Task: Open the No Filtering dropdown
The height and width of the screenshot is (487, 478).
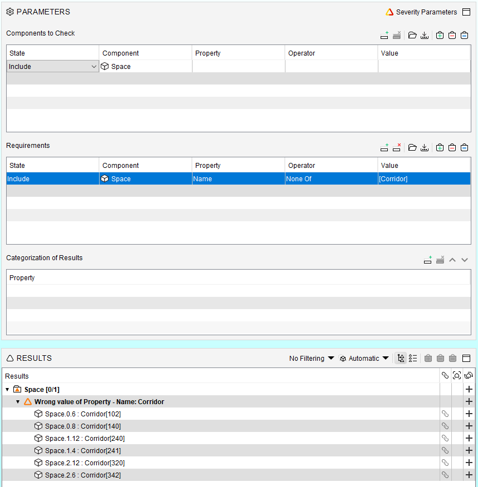Action: [312, 358]
